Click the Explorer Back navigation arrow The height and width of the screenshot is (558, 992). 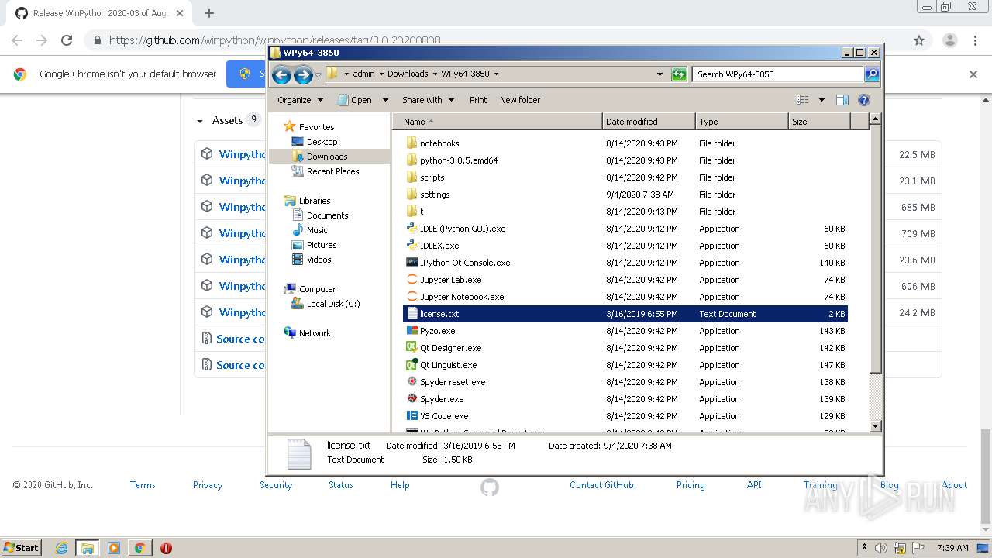click(x=281, y=74)
